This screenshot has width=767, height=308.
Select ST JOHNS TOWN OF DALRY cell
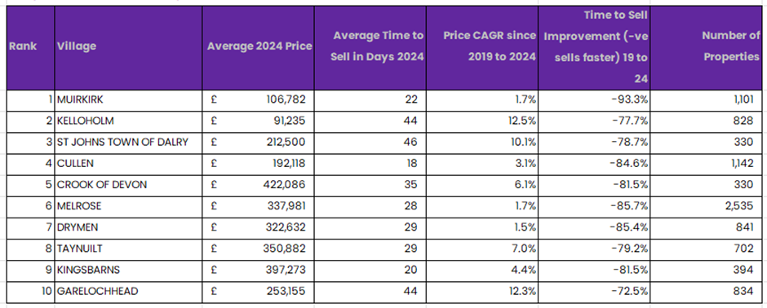128,143
